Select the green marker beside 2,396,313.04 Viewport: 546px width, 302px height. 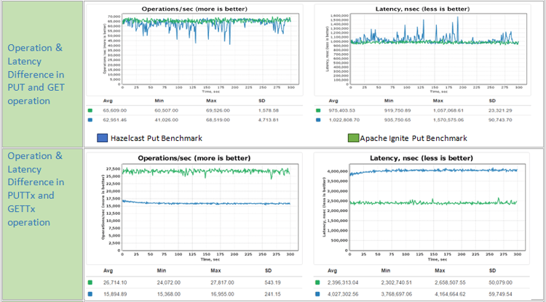coord(317,282)
